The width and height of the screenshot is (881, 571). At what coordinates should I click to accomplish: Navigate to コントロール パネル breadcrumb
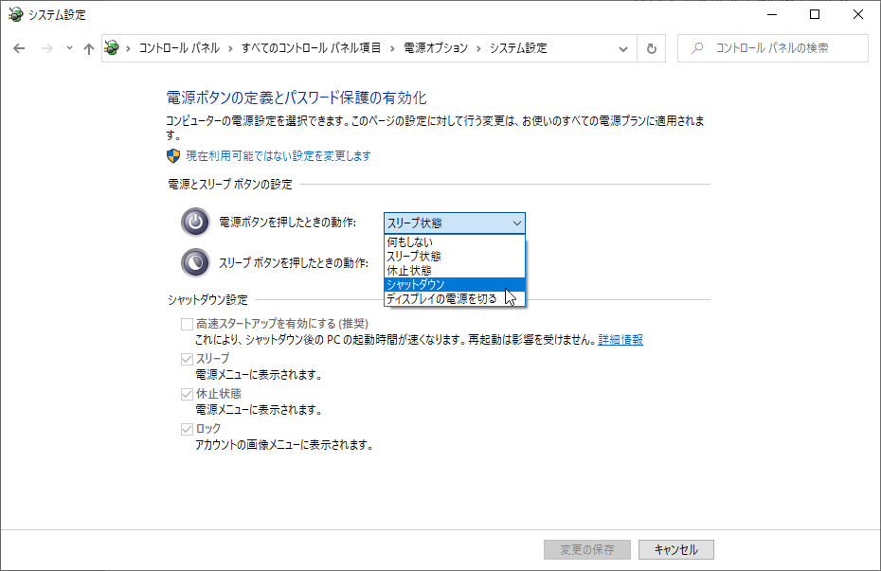click(x=179, y=48)
